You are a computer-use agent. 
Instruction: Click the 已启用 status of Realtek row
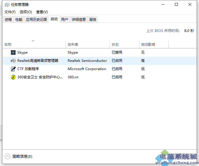coord(117,61)
